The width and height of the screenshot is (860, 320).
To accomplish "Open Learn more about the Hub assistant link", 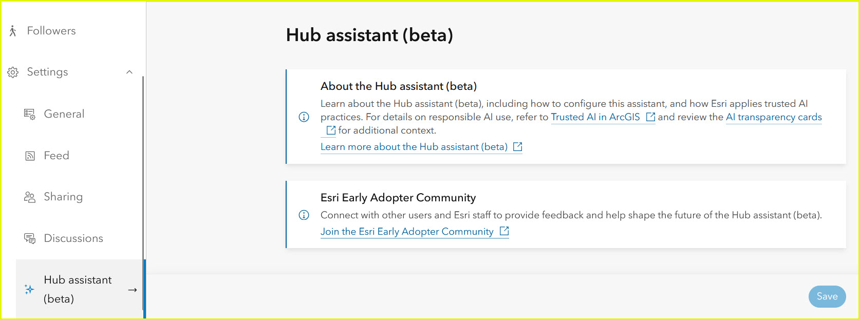I will [414, 147].
